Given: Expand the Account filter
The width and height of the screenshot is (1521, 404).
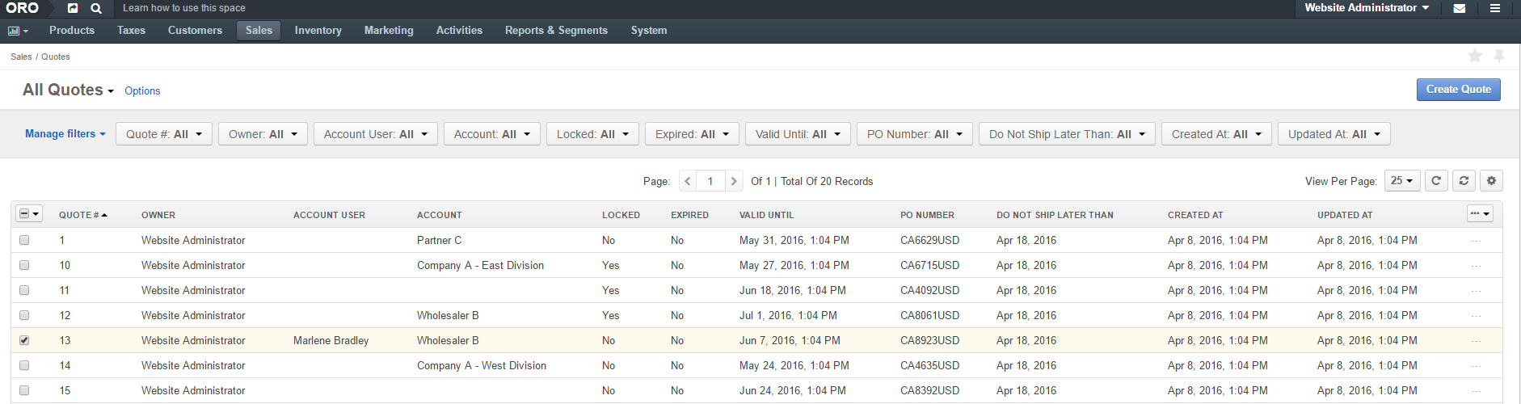Looking at the screenshot, I should point(492,134).
